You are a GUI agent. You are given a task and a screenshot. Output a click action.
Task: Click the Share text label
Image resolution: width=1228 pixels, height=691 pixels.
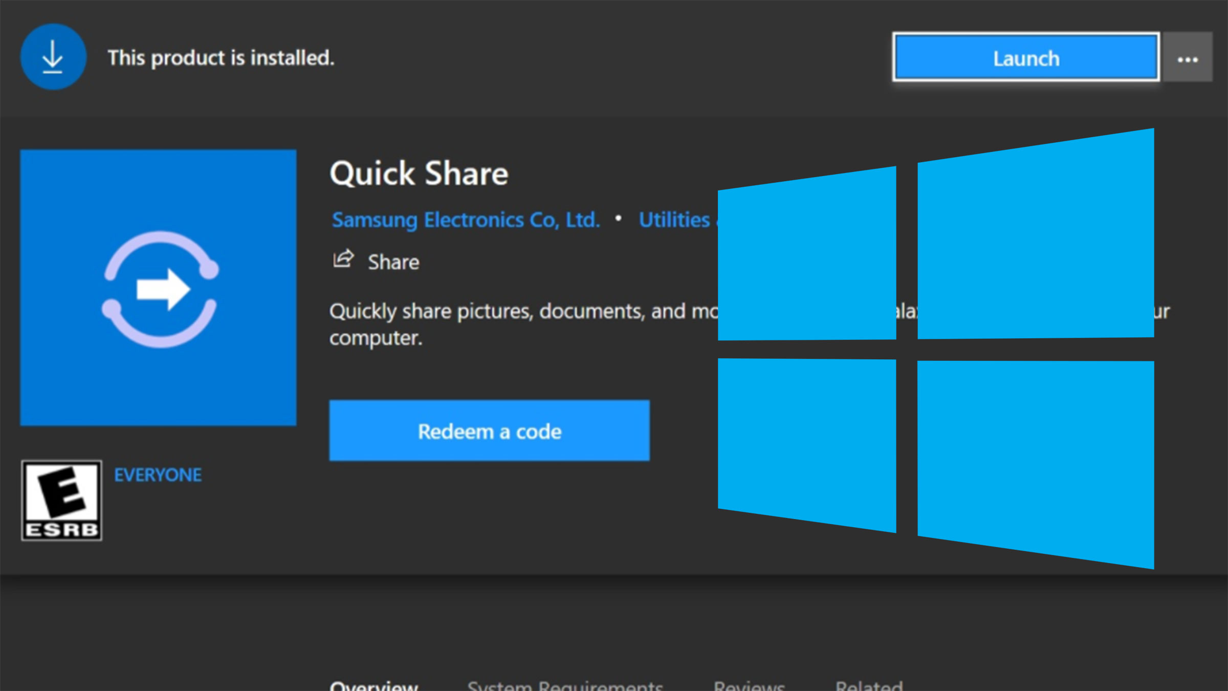coord(393,262)
